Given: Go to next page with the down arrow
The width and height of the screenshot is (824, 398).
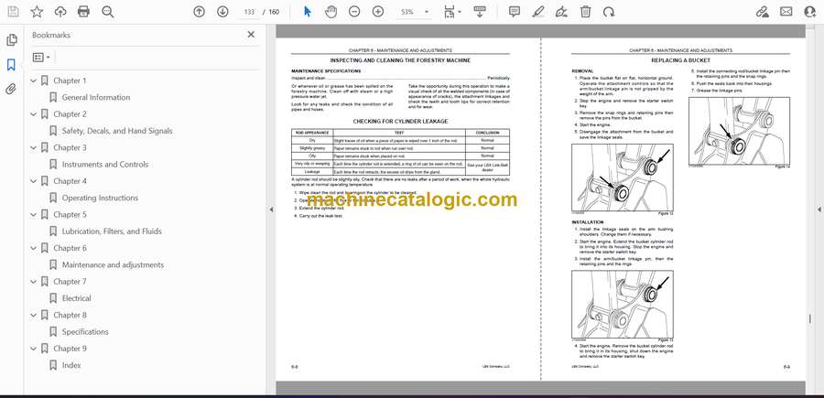Looking at the screenshot, I should click(222, 12).
